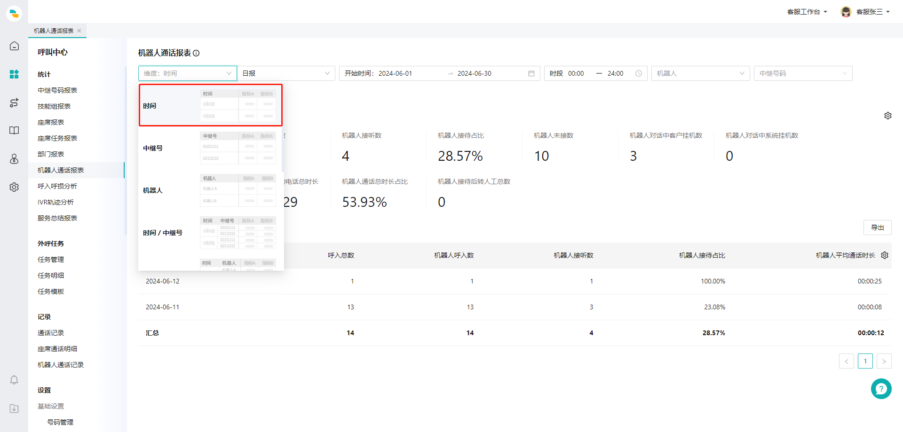Open 服务总结报表 in sidebar
The image size is (903, 432).
pyautogui.click(x=57, y=218)
